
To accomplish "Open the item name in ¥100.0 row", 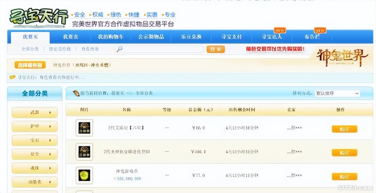I will (127, 152).
